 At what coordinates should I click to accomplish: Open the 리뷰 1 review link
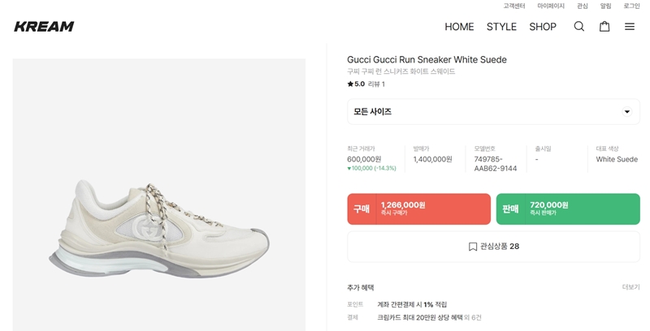pos(377,84)
